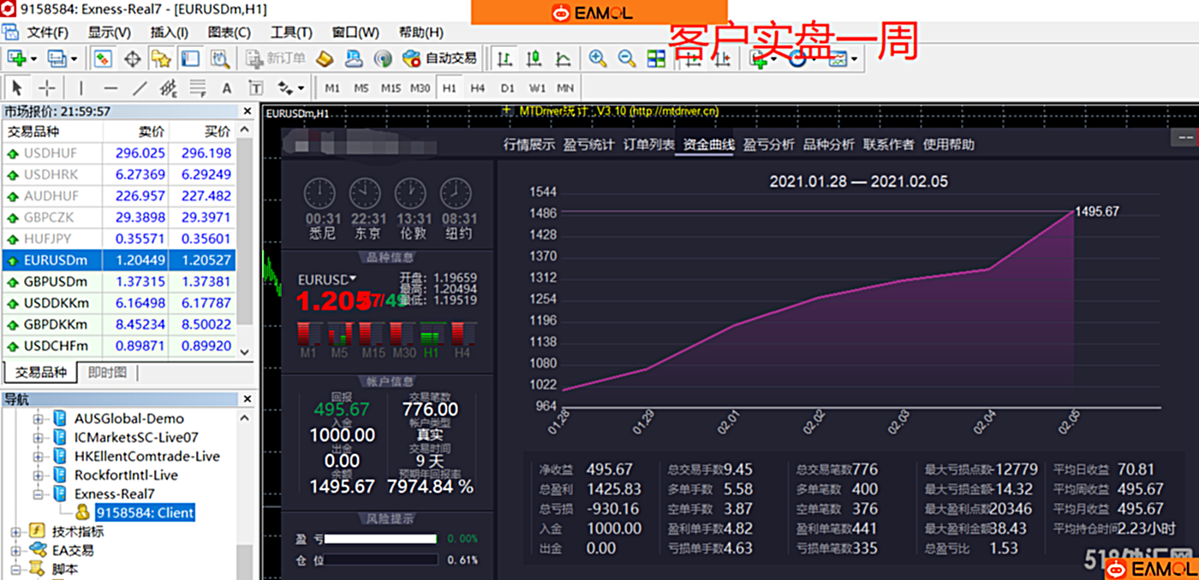
Task: Switch timeframe to M15
Action: click(391, 87)
